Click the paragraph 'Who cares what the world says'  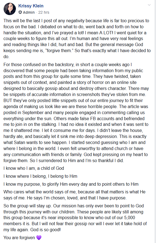tap(74, 195)
